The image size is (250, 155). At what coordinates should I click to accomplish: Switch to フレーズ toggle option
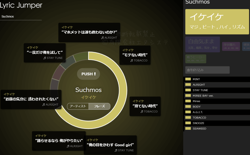[x=99, y=106]
